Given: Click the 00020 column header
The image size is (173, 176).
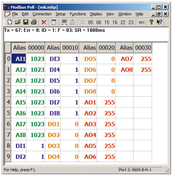Looking at the screenshot, I should click(x=106, y=48).
